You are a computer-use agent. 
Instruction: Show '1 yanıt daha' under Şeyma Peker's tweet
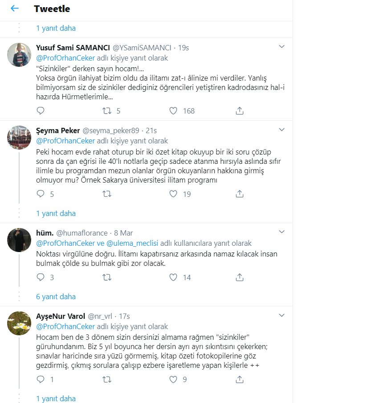56,213
